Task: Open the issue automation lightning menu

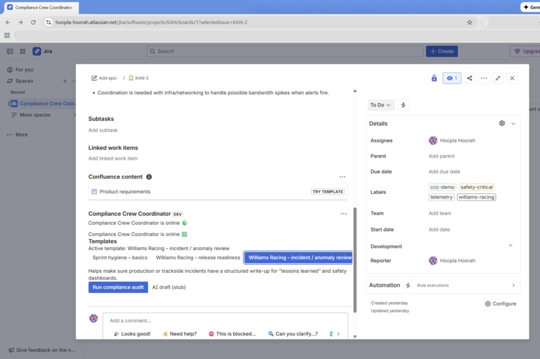Action: coord(403,105)
